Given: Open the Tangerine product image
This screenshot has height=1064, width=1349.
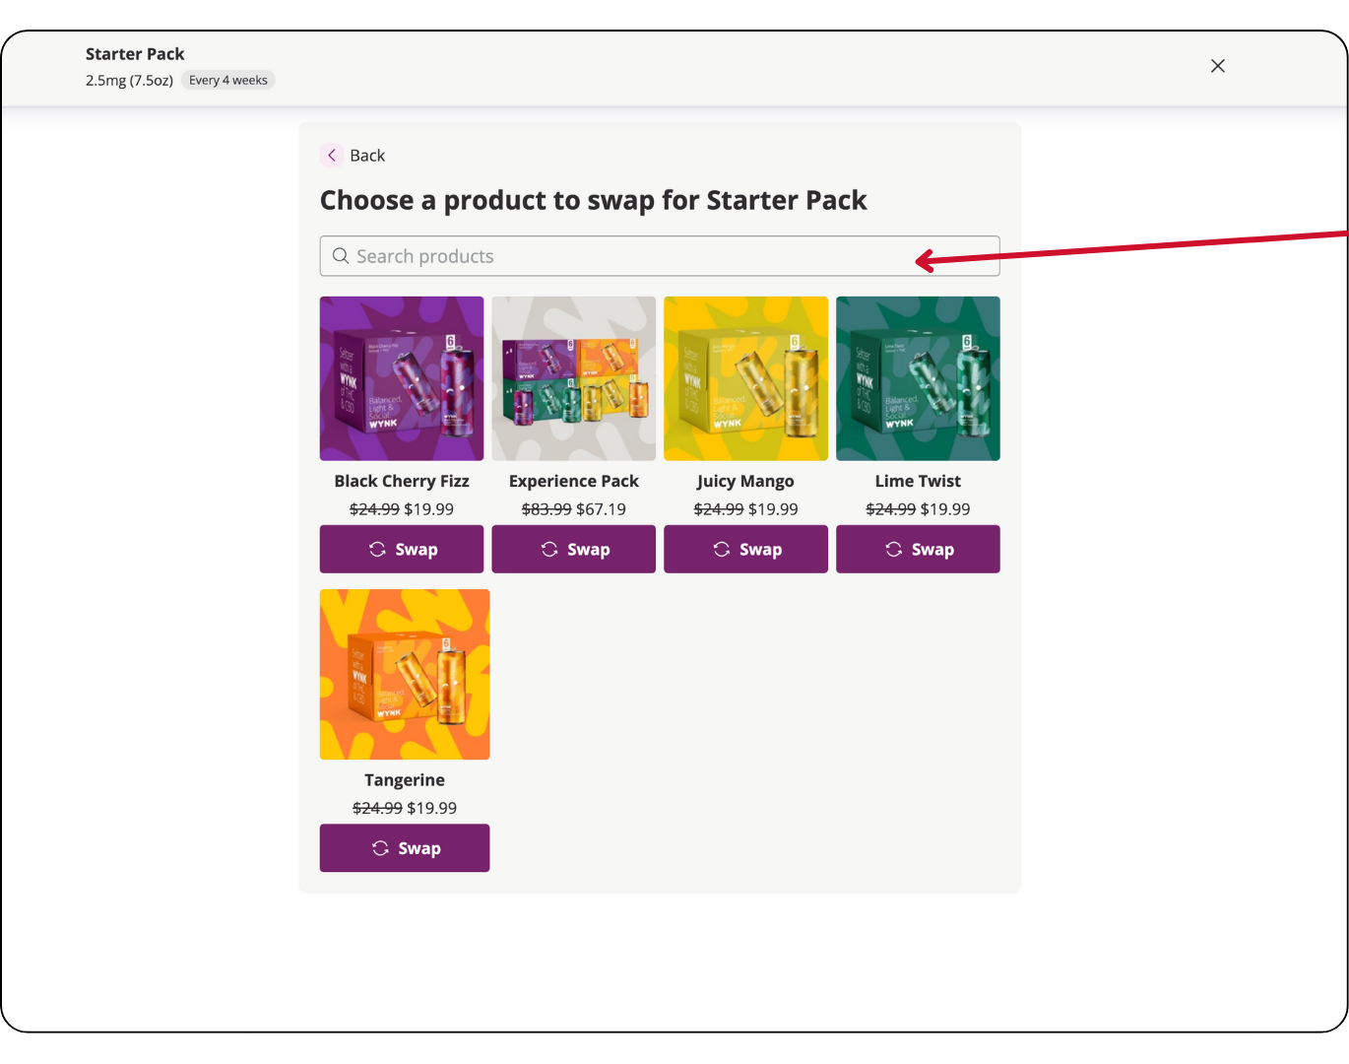Looking at the screenshot, I should (x=405, y=675).
